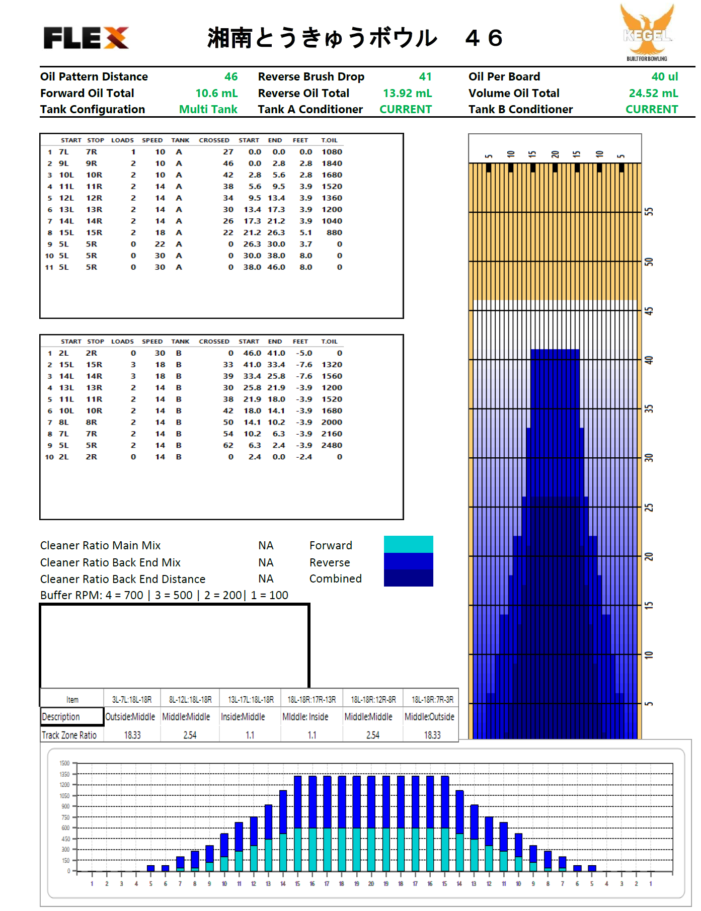
Task: Click the Middle:Outside description cell
Action: click(429, 717)
